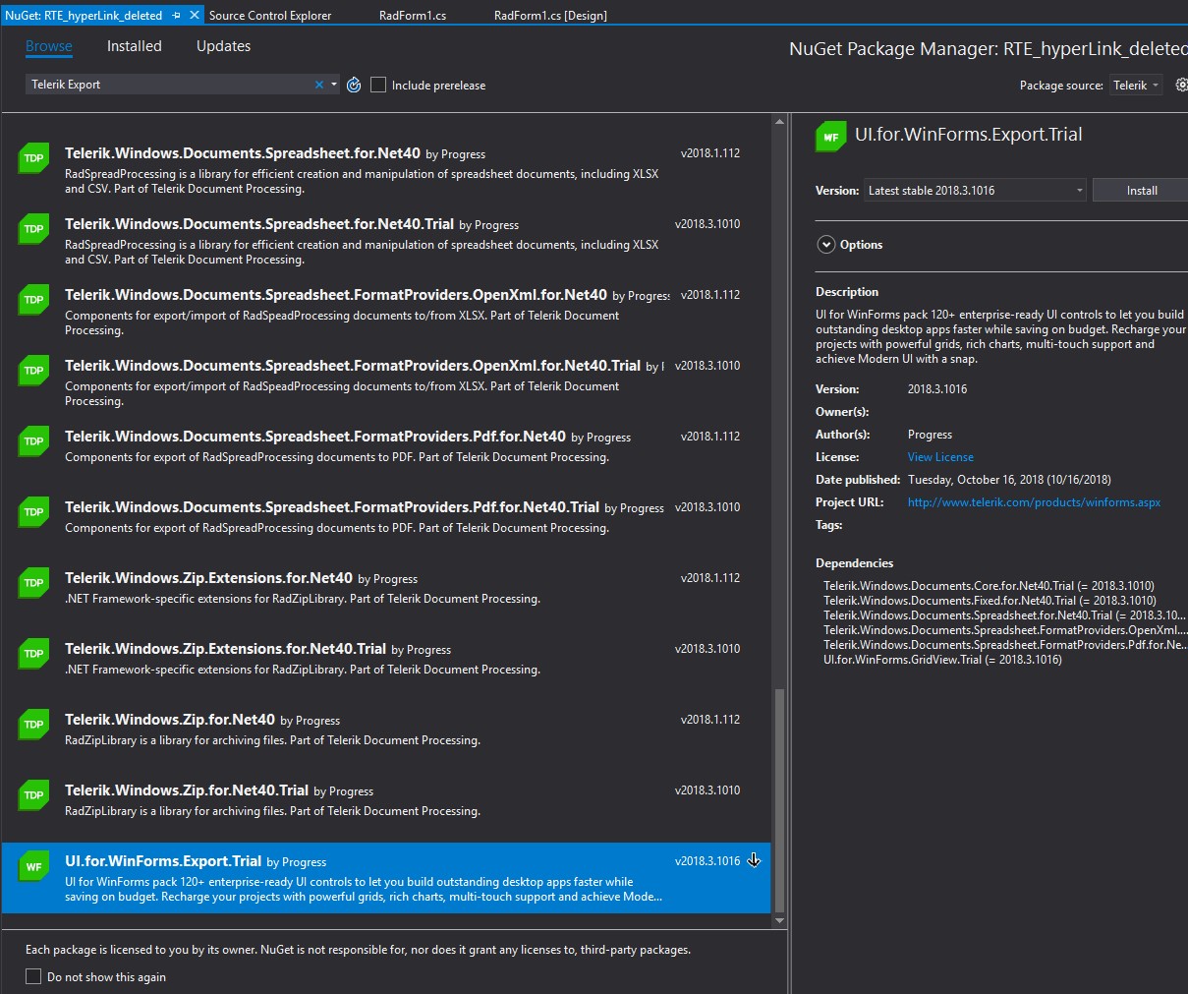The image size is (1188, 994).
Task: Open package source settings gear
Action: pos(1181,86)
